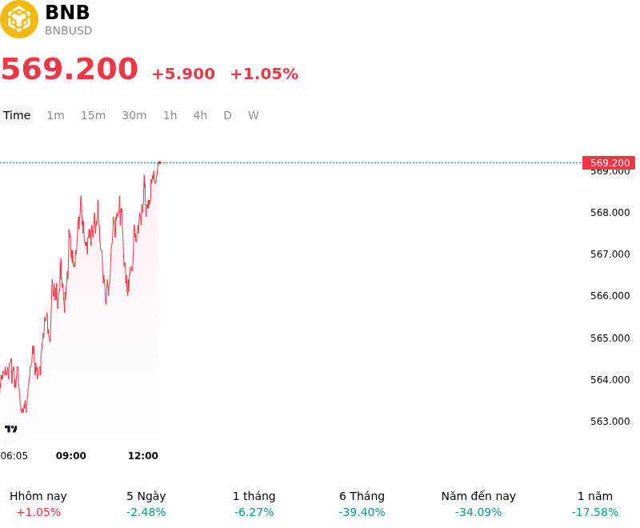
Task: Open the TradingView logo badge
Action: (10, 429)
